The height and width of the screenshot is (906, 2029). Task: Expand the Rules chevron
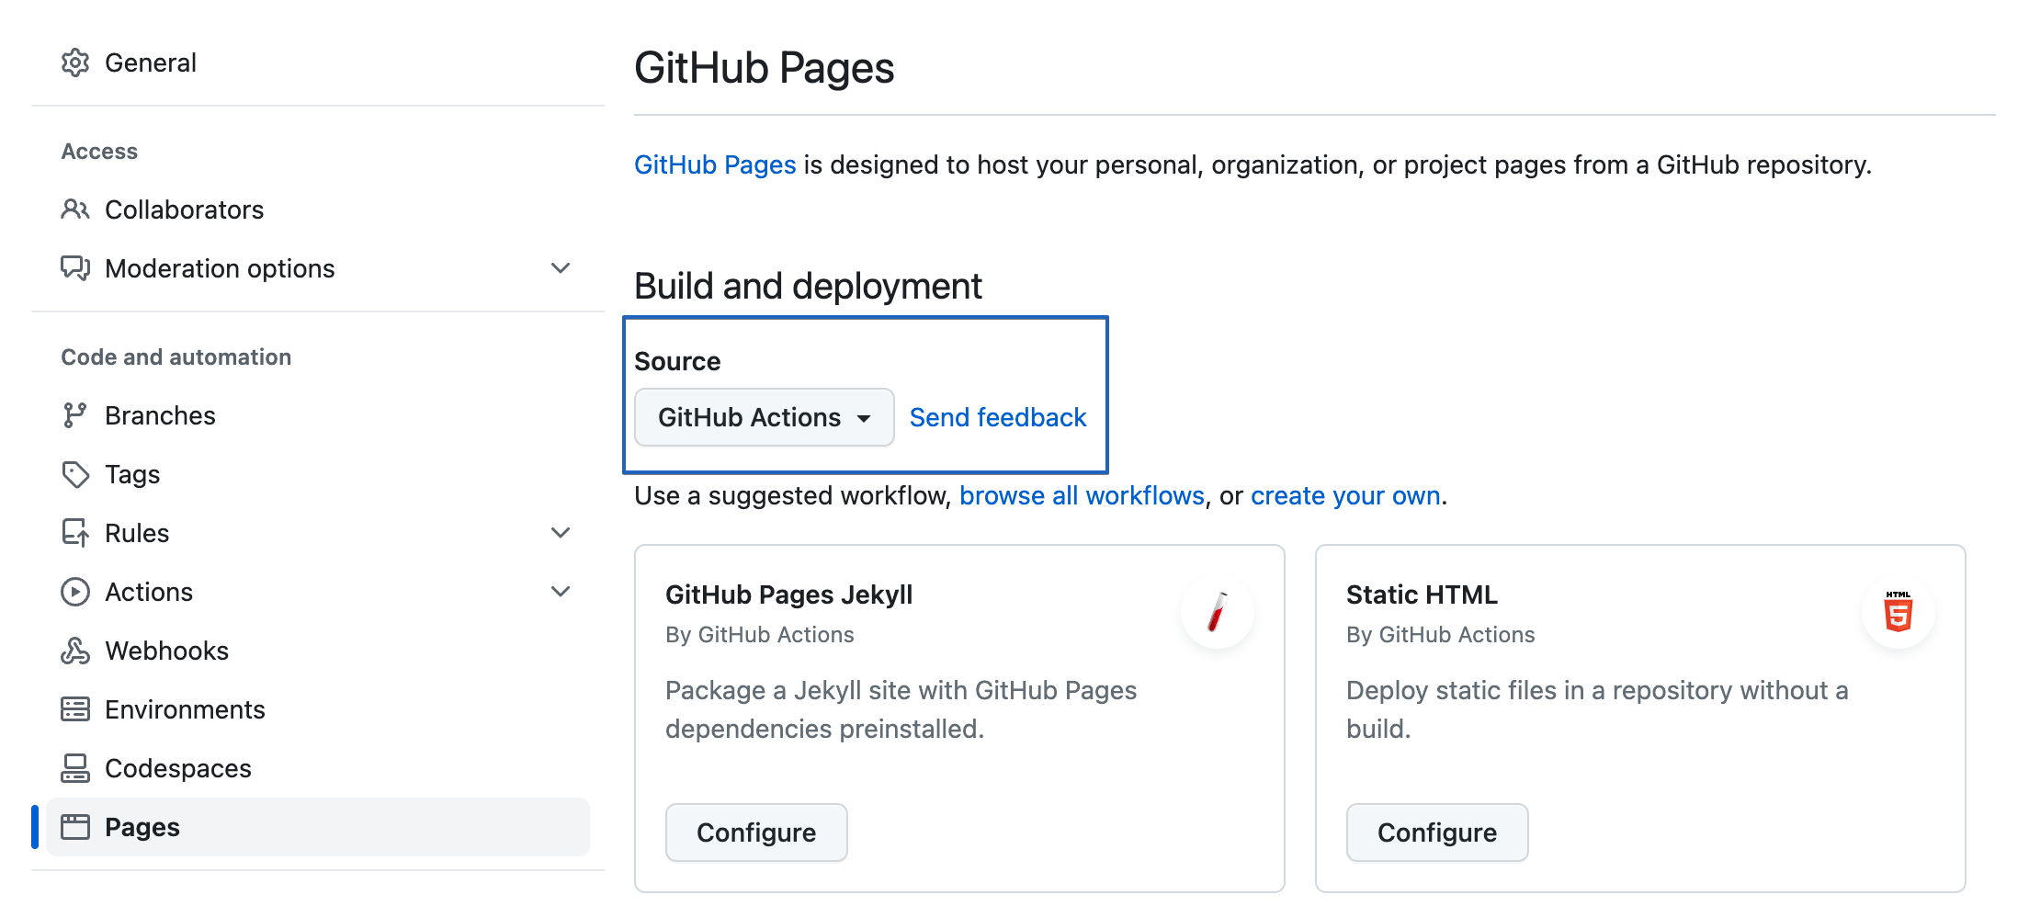point(561,533)
